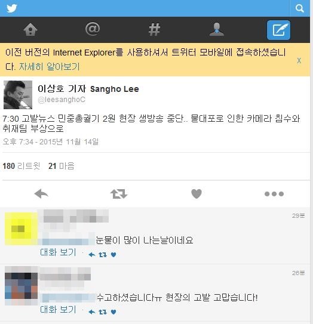The width and height of the screenshot is (313, 324).
Task: Expand 대화 보기 on first reply
Action: [x=59, y=252]
